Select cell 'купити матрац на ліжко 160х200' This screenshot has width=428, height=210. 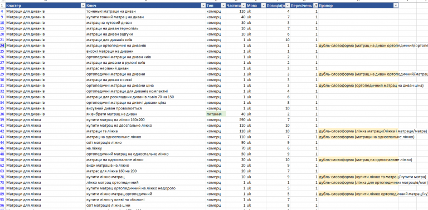pos(145,120)
